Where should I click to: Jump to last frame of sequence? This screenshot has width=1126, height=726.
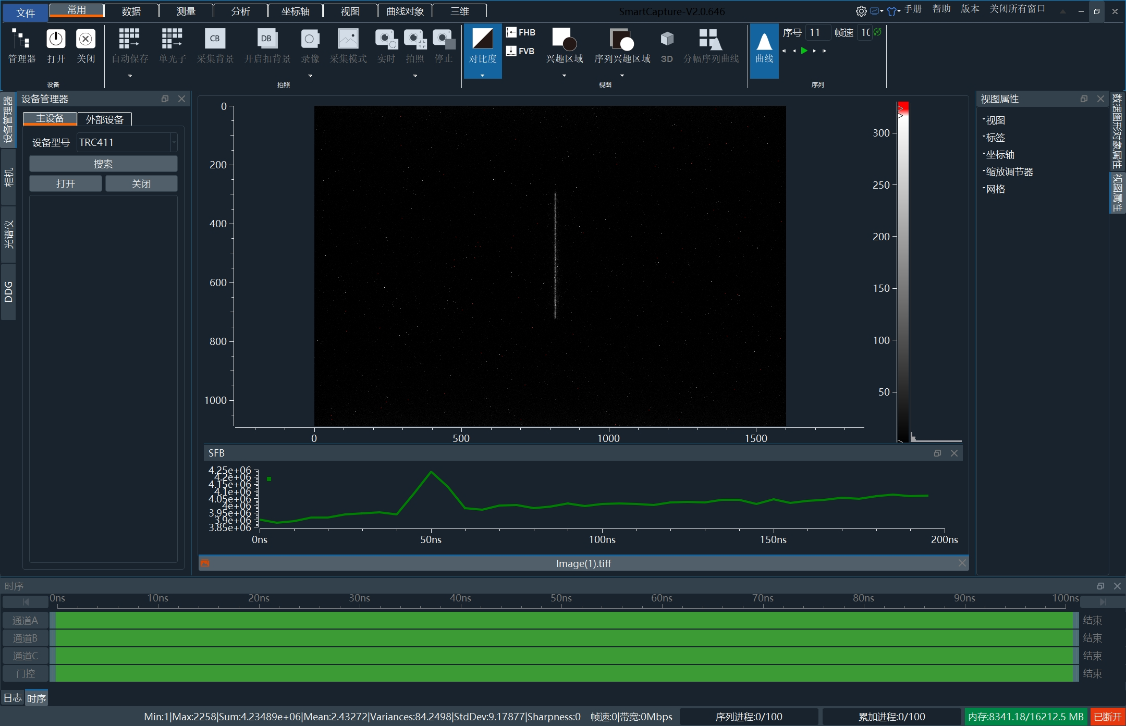tap(824, 51)
